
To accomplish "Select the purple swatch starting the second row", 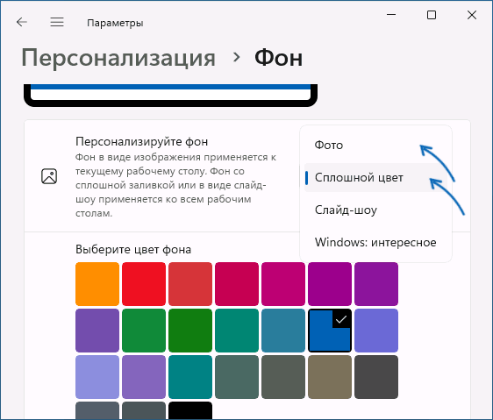I will tap(97, 331).
